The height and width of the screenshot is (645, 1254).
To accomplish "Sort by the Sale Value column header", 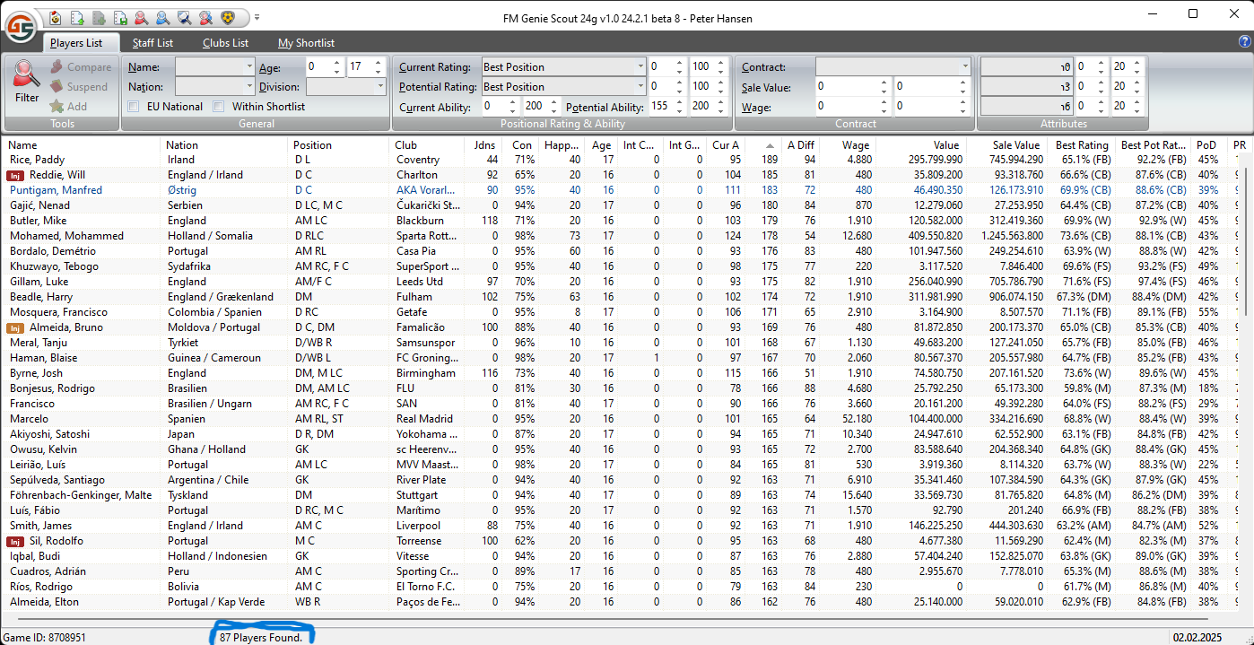I will pyautogui.click(x=1005, y=145).
